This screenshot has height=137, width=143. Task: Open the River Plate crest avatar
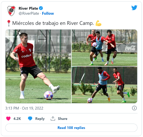pos(11,11)
